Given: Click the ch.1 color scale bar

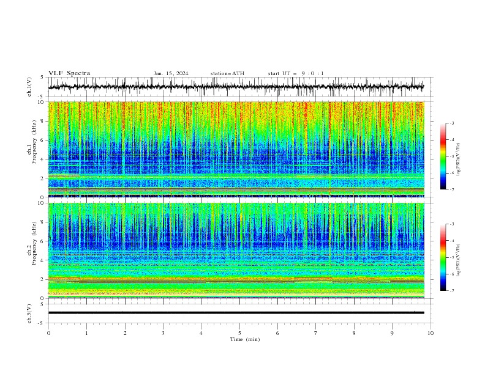Looking at the screenshot, I should tap(443, 156).
